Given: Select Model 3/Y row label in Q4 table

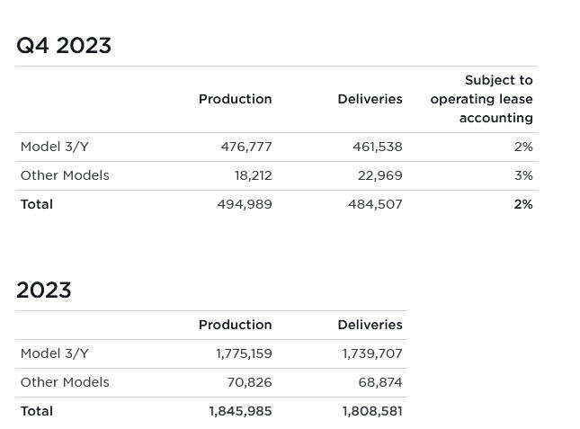Looking at the screenshot, I should pos(55,147).
